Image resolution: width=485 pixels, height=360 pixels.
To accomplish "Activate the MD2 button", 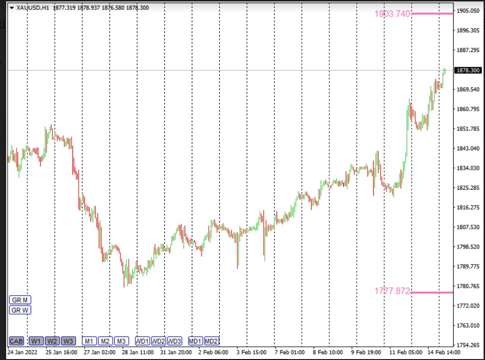I will pyautogui.click(x=212, y=341).
